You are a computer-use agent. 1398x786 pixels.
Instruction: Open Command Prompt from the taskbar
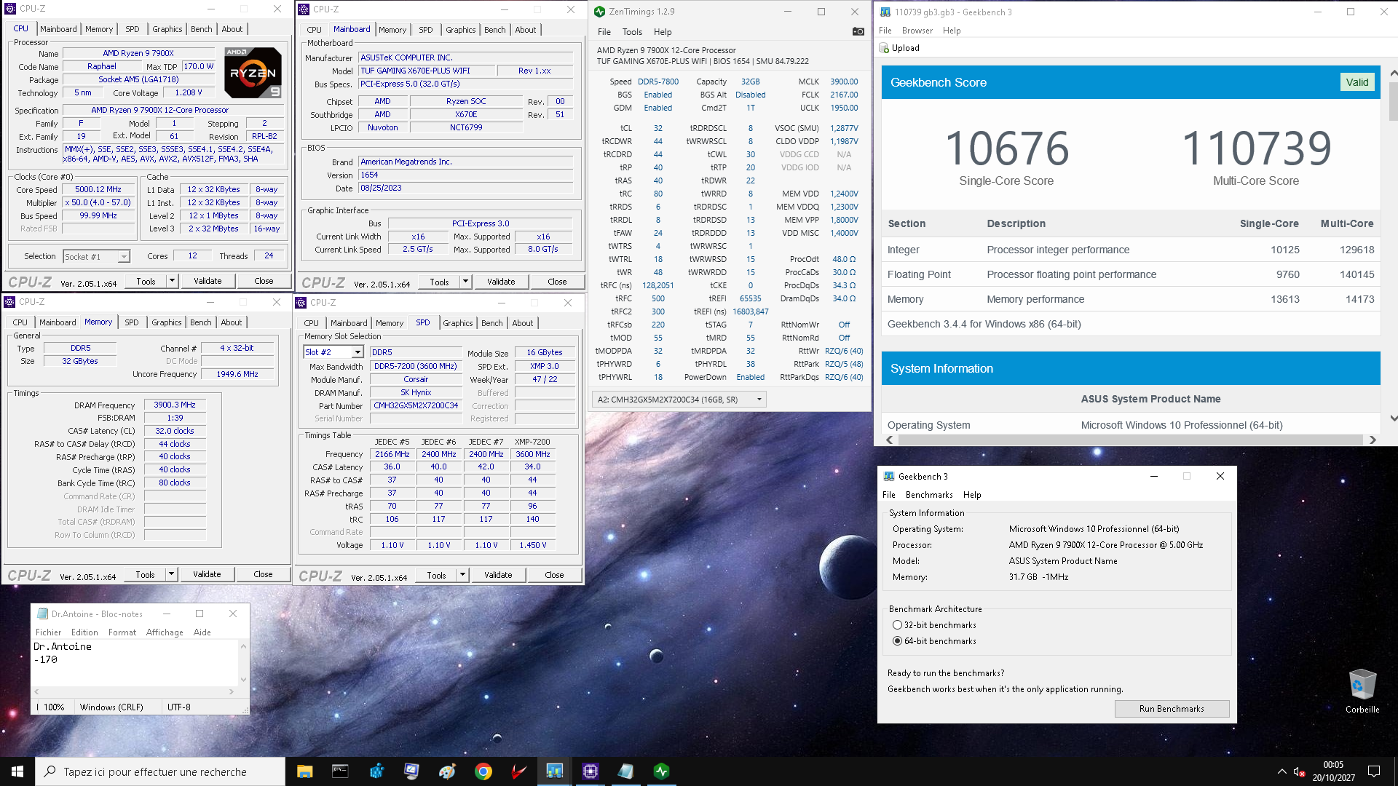coord(340,771)
